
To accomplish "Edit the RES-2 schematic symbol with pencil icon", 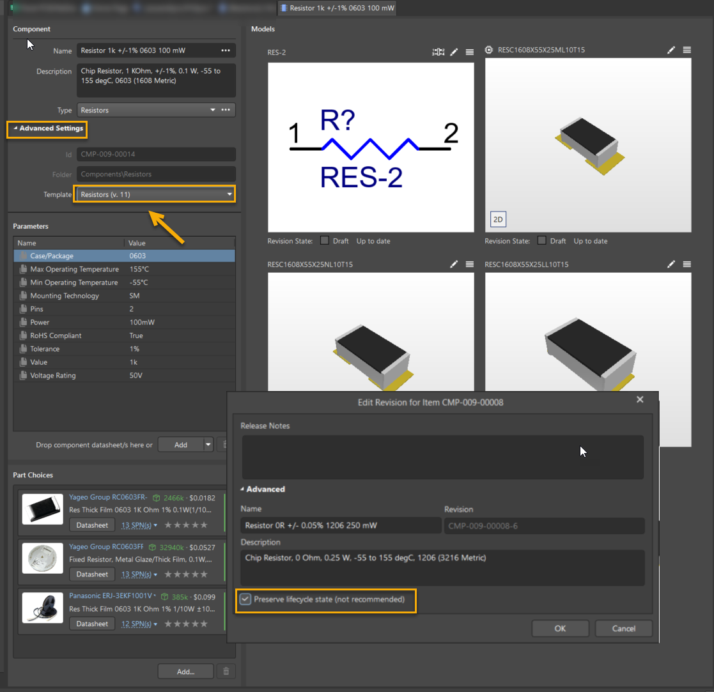I will [x=454, y=52].
